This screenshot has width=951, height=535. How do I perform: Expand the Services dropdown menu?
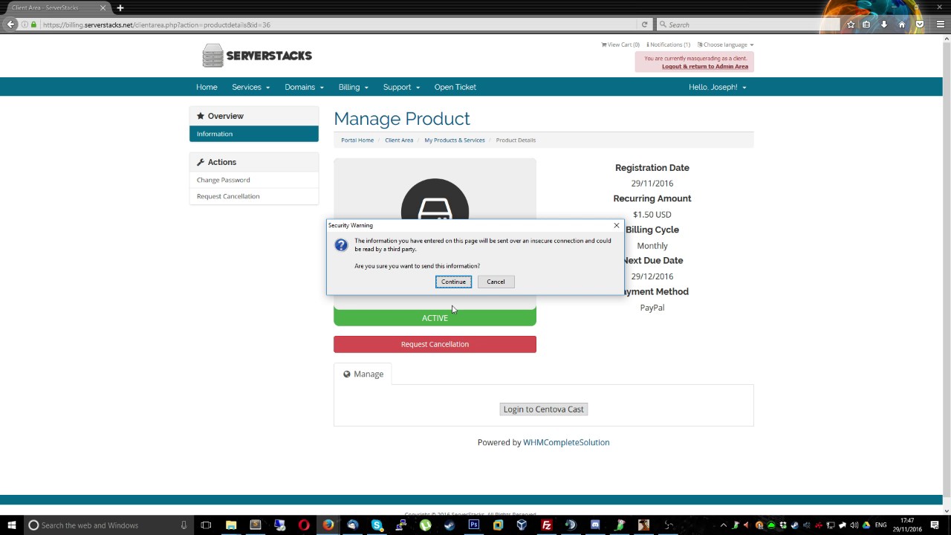coord(250,87)
